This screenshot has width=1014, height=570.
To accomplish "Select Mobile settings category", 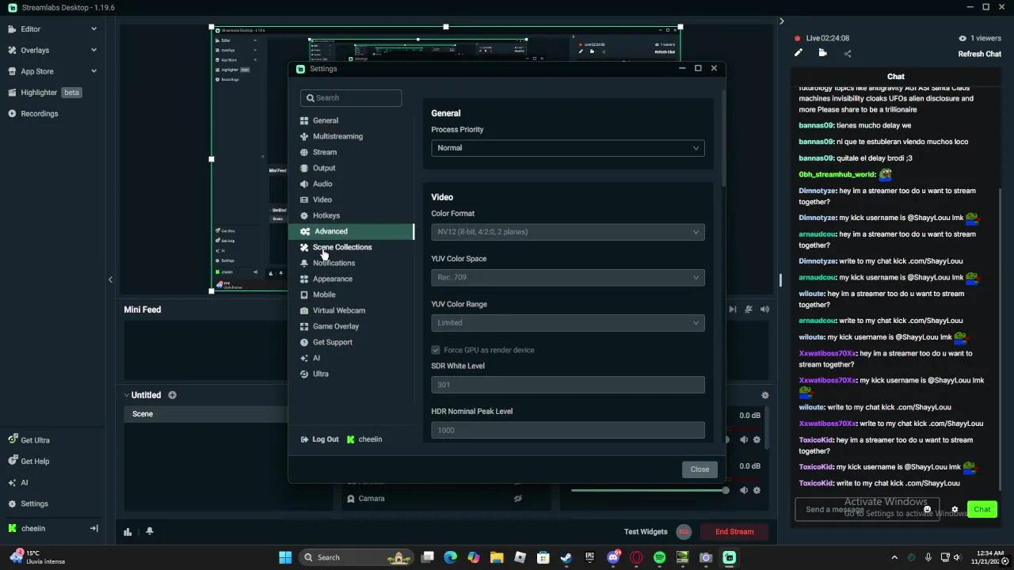I will [323, 294].
